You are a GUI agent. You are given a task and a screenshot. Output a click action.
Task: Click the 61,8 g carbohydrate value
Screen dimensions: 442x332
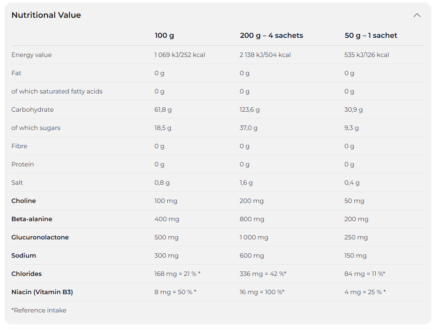163,109
